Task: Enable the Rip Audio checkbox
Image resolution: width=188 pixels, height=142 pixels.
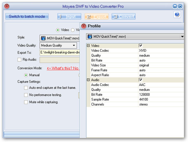Action: pyautogui.click(x=19, y=60)
